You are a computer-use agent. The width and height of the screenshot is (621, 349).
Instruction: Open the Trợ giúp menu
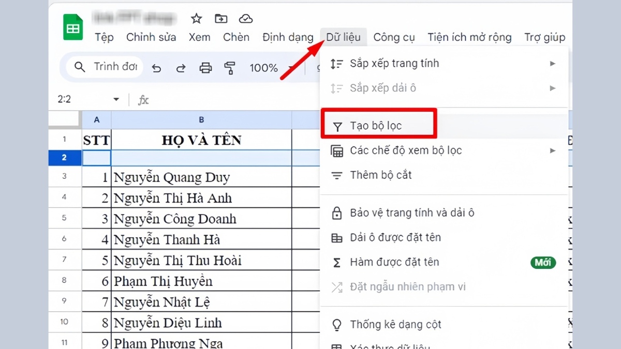(x=544, y=37)
